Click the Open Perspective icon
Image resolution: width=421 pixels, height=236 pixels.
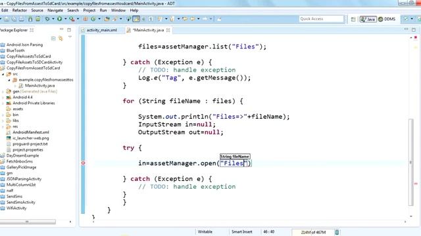353,19
